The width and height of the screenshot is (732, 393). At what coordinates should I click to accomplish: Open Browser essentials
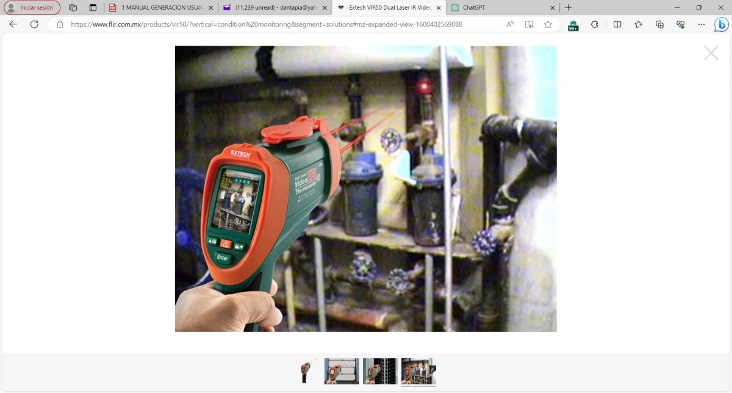[x=681, y=24]
